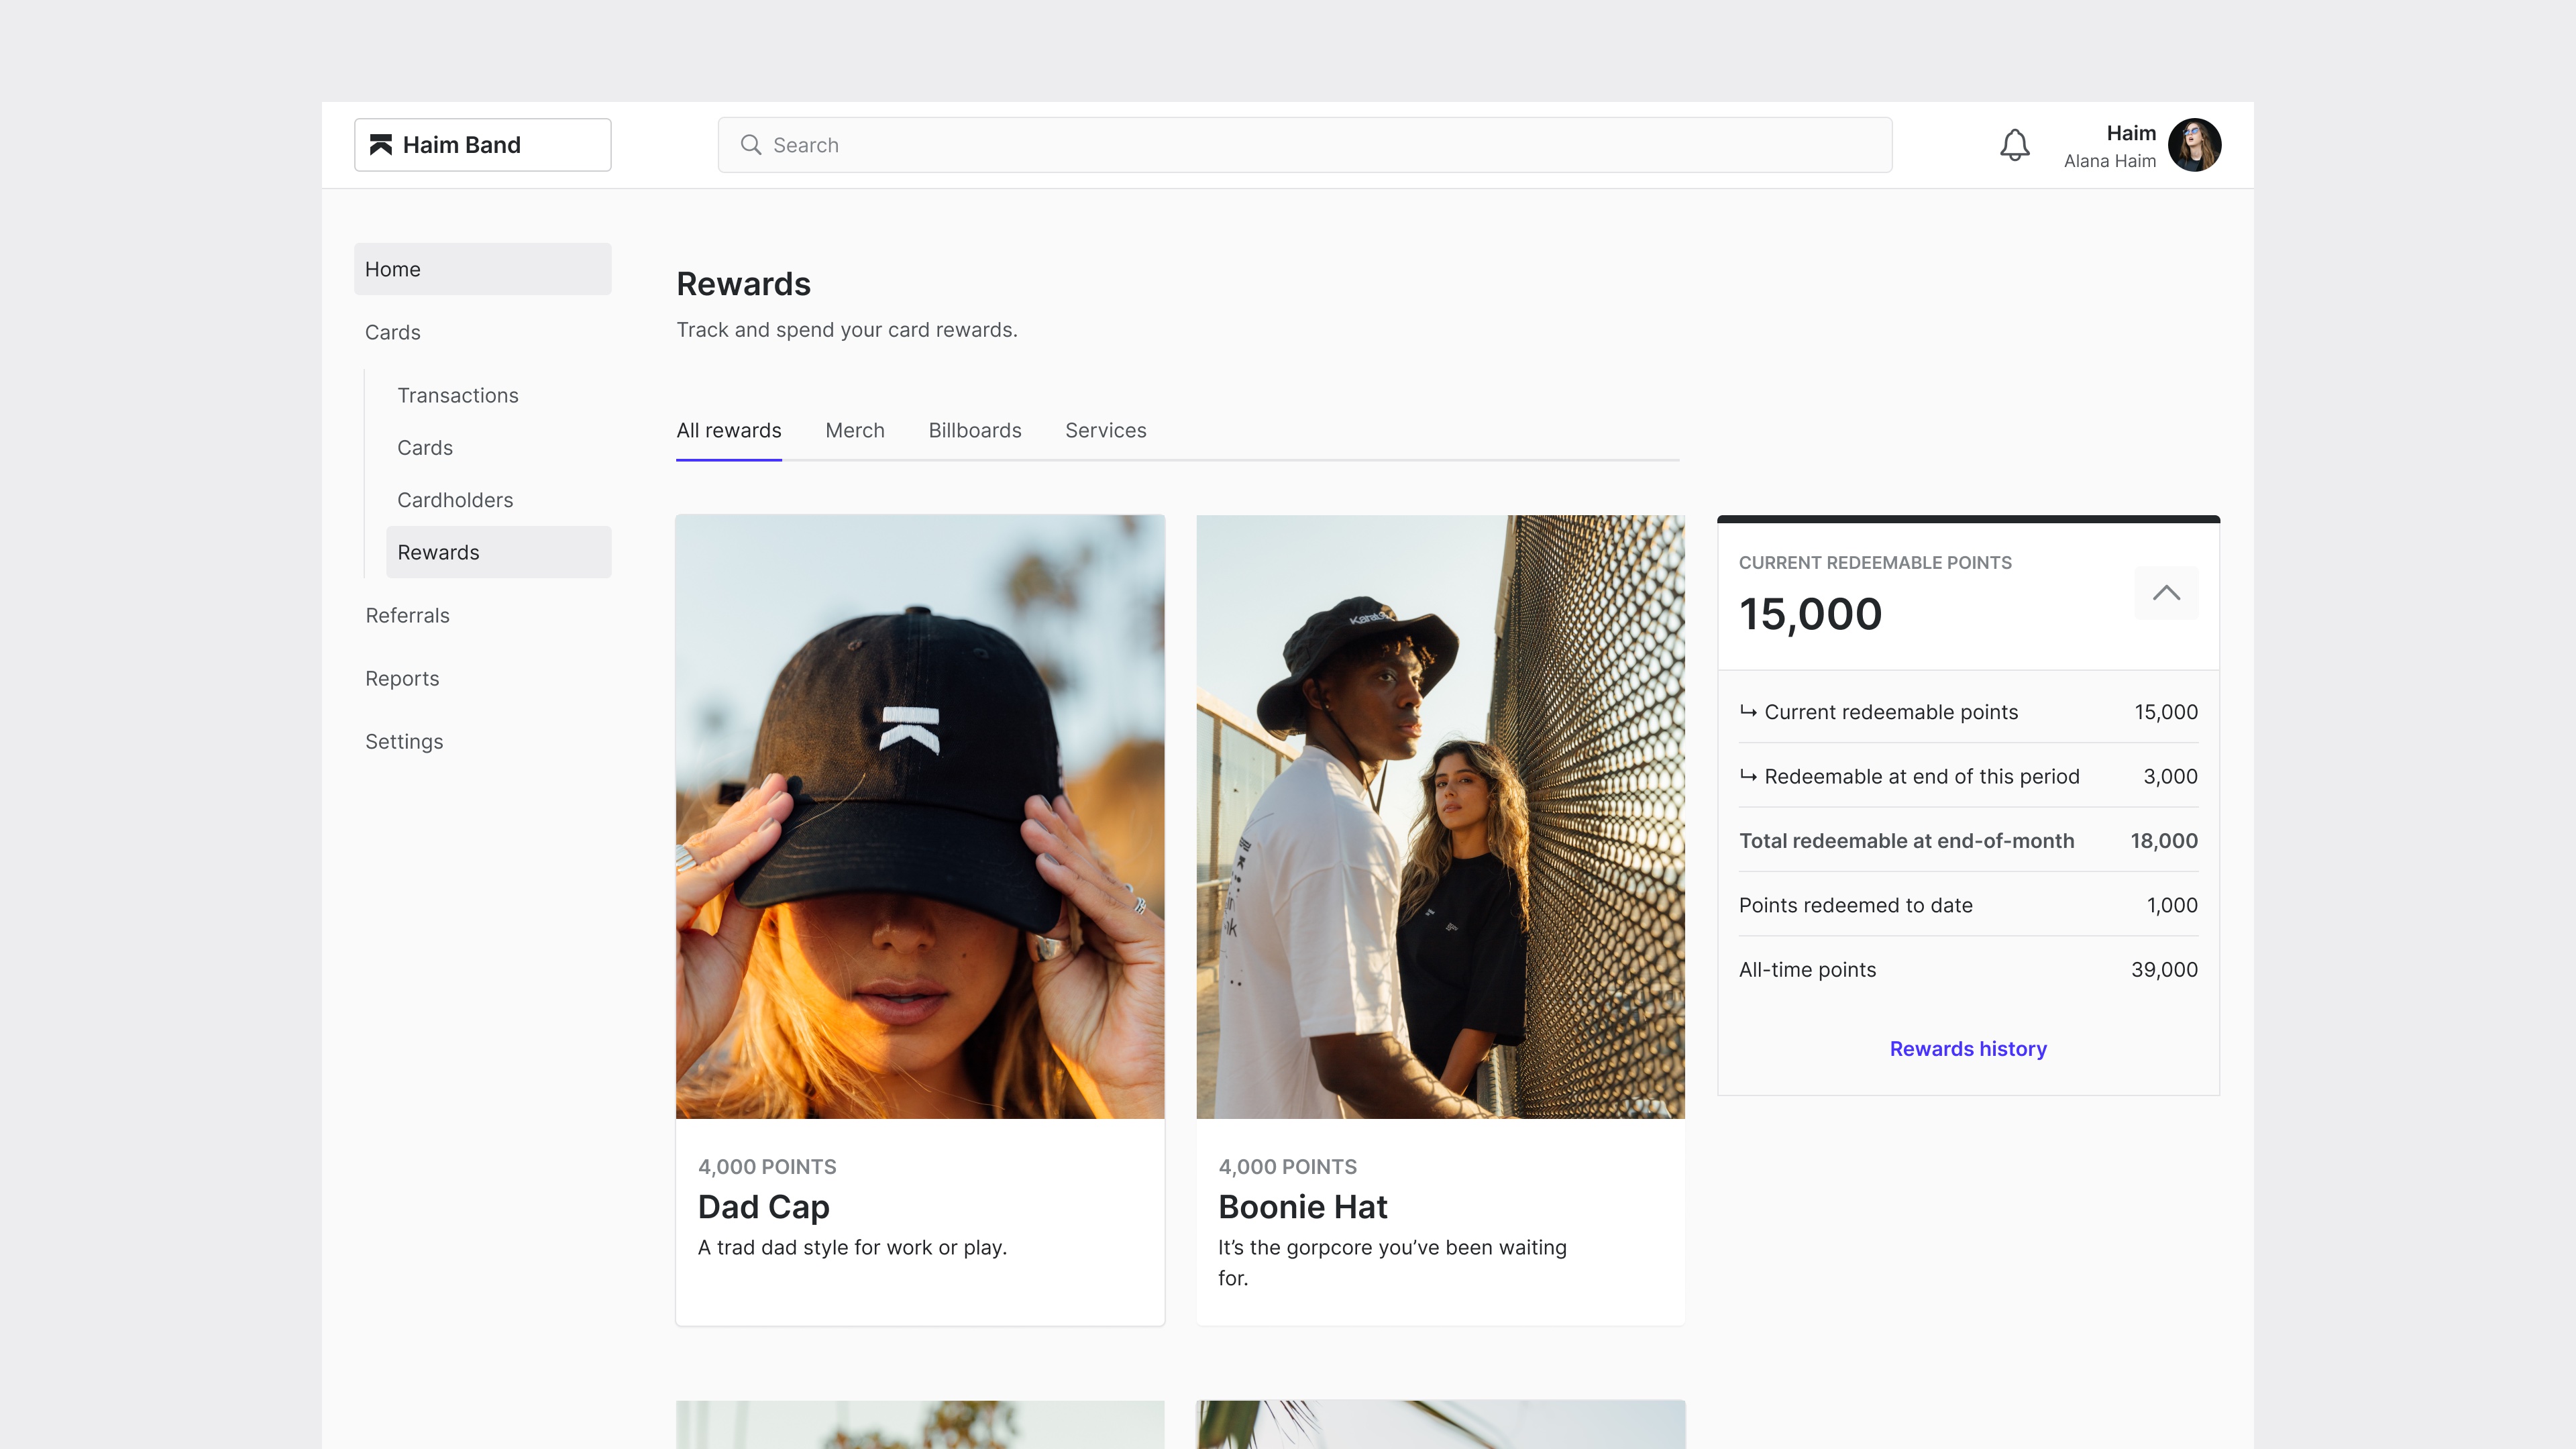Switch to the Merch tab
This screenshot has height=1449, width=2576.
854,430
